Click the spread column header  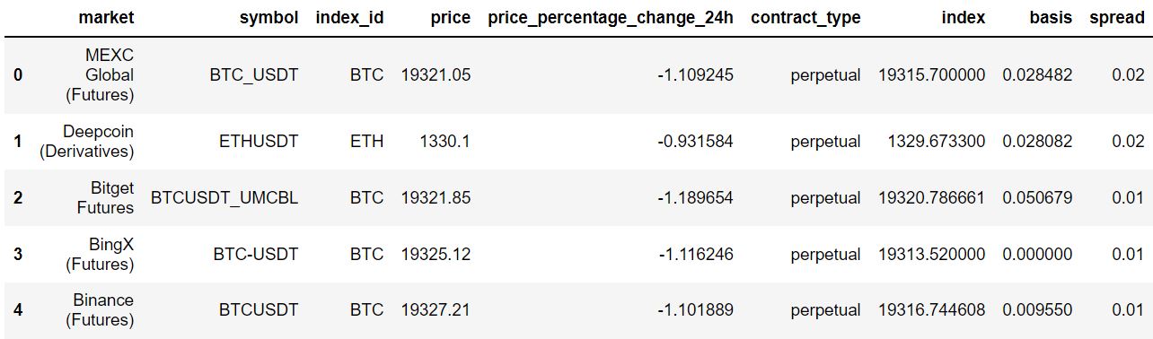point(1117,18)
